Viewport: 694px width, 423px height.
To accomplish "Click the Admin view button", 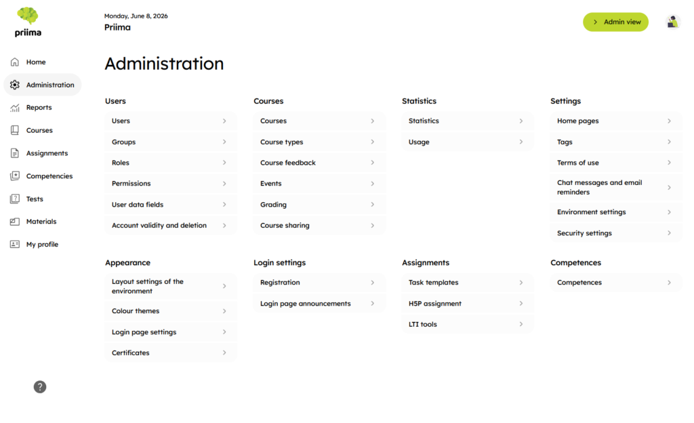I will (615, 22).
